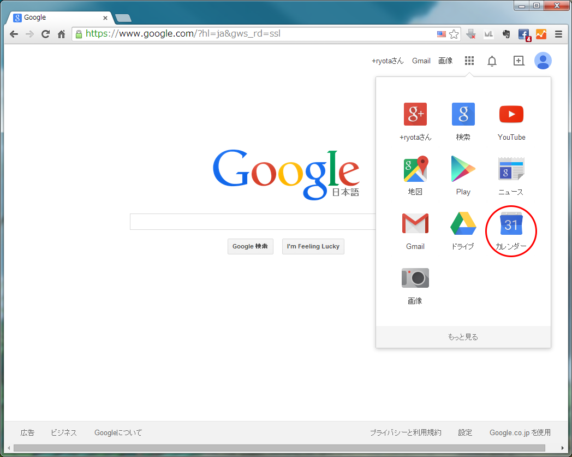Open the ML extension icon
The image size is (572, 457).
[x=488, y=34]
